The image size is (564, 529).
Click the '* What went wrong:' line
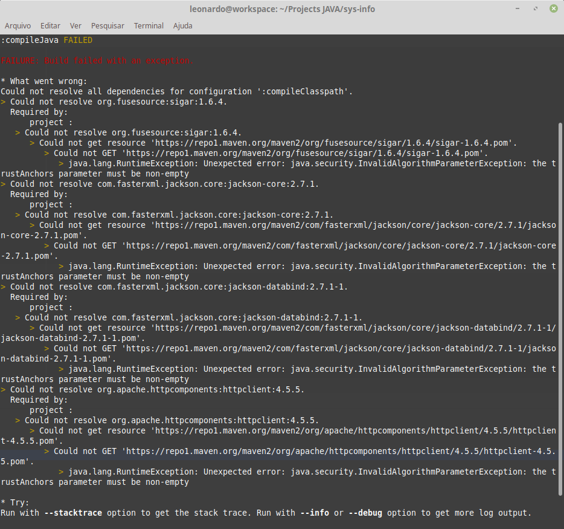pyautogui.click(x=44, y=82)
